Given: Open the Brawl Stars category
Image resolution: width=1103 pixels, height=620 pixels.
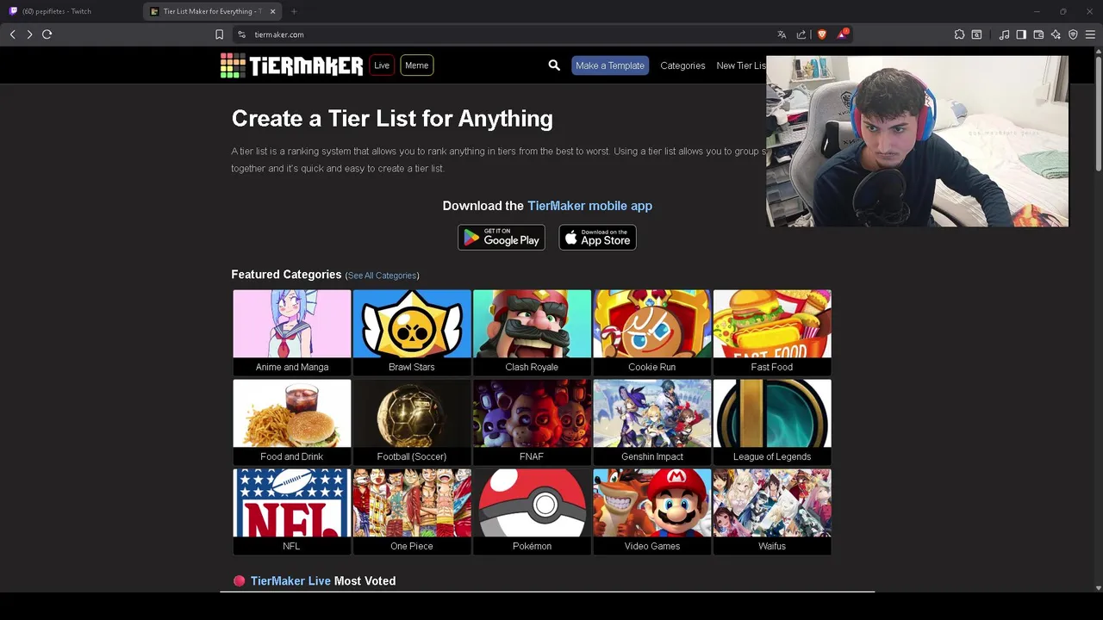Looking at the screenshot, I should coord(412,332).
